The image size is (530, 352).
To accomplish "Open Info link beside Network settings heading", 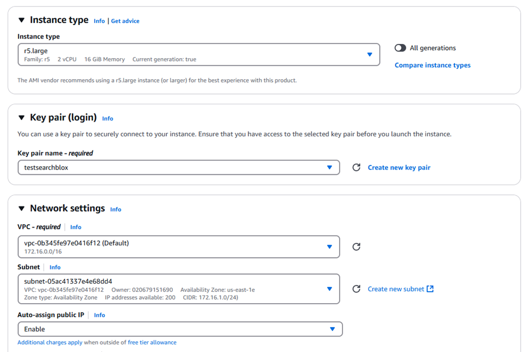I will tap(116, 209).
